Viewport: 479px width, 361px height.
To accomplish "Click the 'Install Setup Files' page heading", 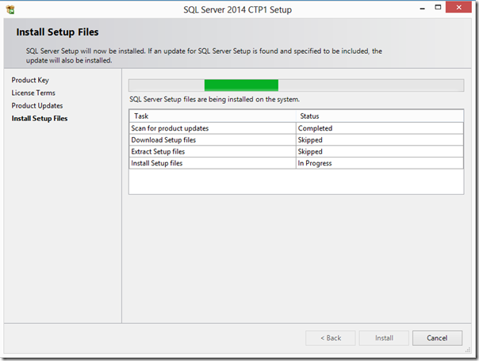I will pos(57,32).
